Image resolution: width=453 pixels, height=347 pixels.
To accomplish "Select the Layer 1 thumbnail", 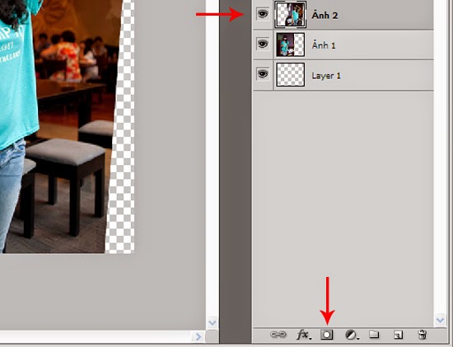I will pyautogui.click(x=291, y=75).
